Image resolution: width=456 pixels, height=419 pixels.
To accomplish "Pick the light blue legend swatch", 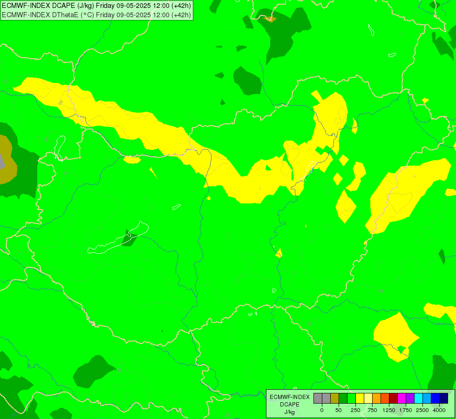I will pyautogui.click(x=427, y=398).
